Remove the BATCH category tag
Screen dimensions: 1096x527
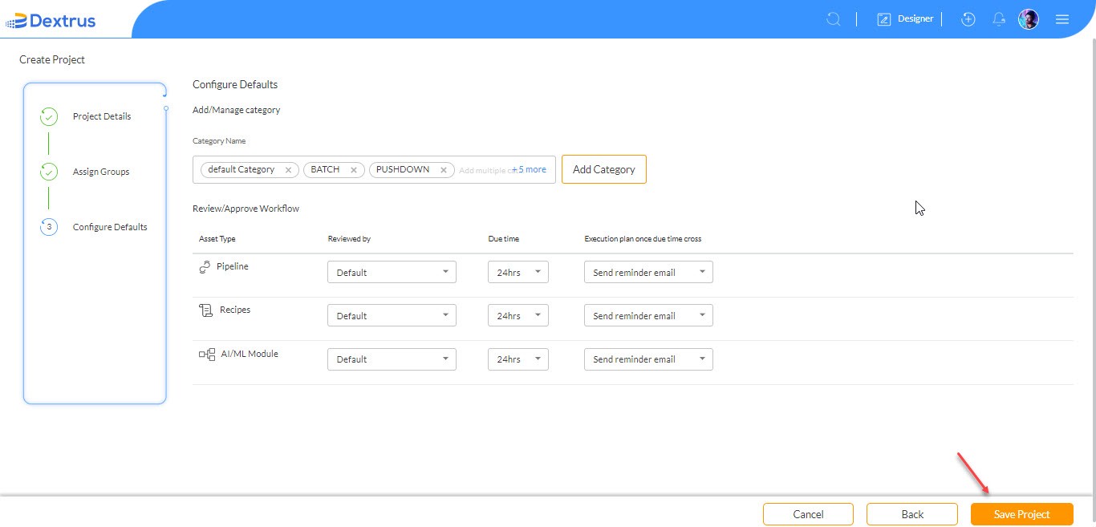pos(354,170)
